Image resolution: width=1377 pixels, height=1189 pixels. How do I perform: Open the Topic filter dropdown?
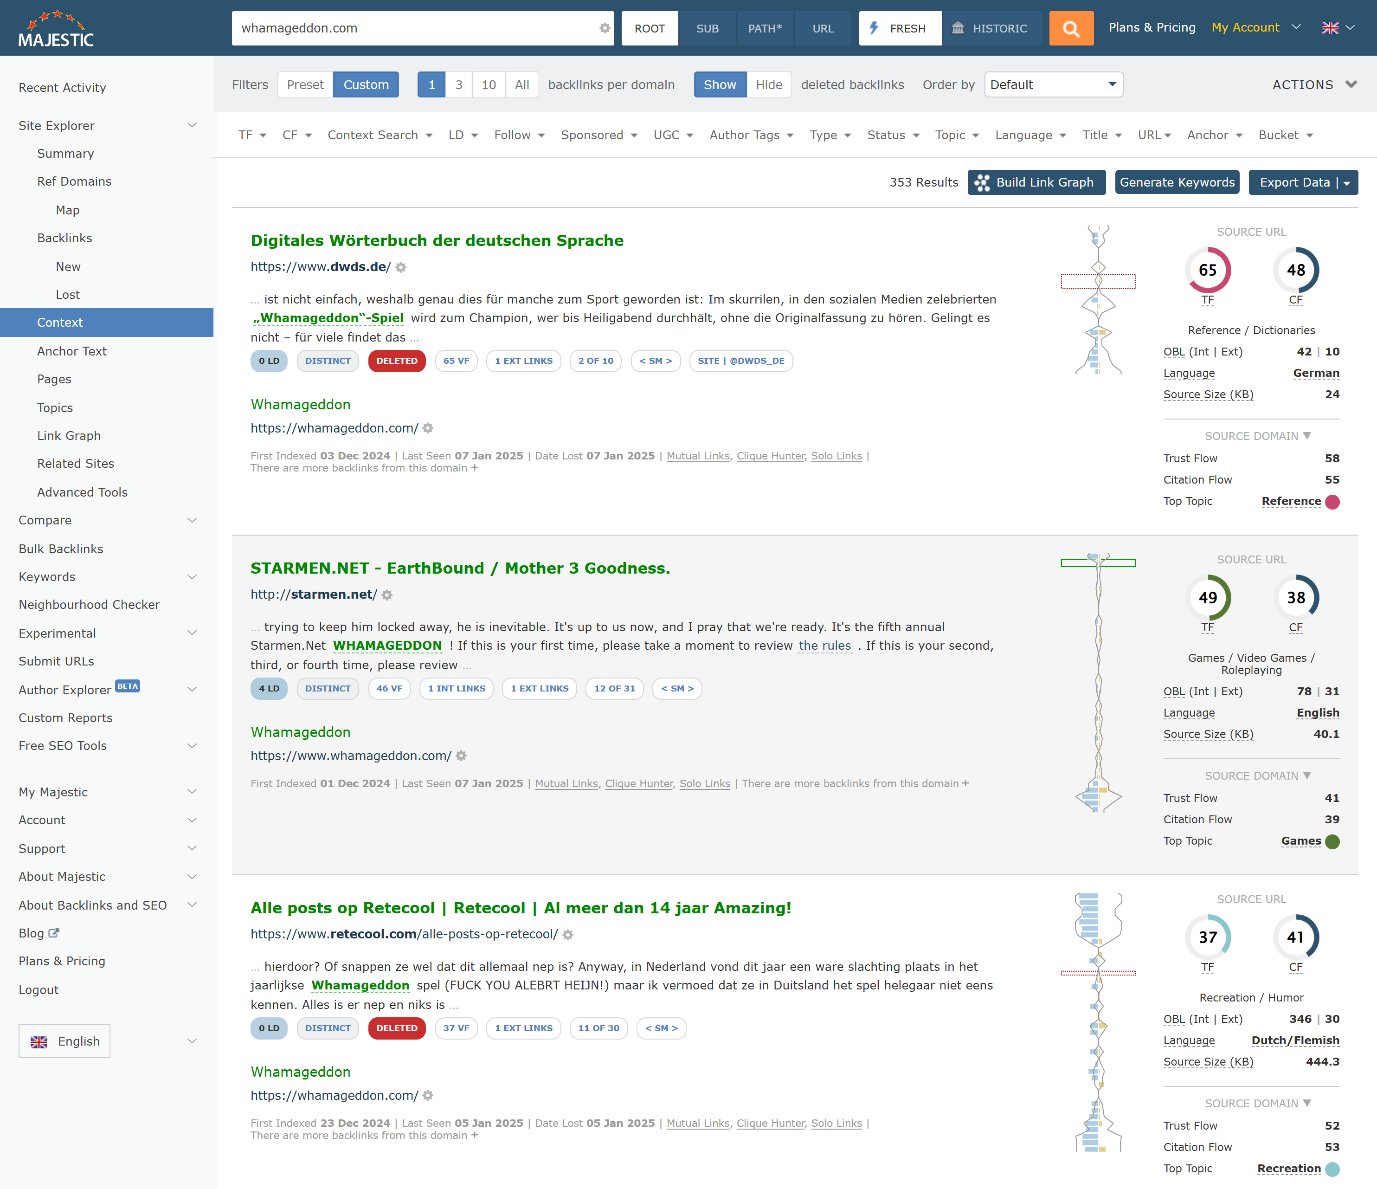[x=956, y=135]
